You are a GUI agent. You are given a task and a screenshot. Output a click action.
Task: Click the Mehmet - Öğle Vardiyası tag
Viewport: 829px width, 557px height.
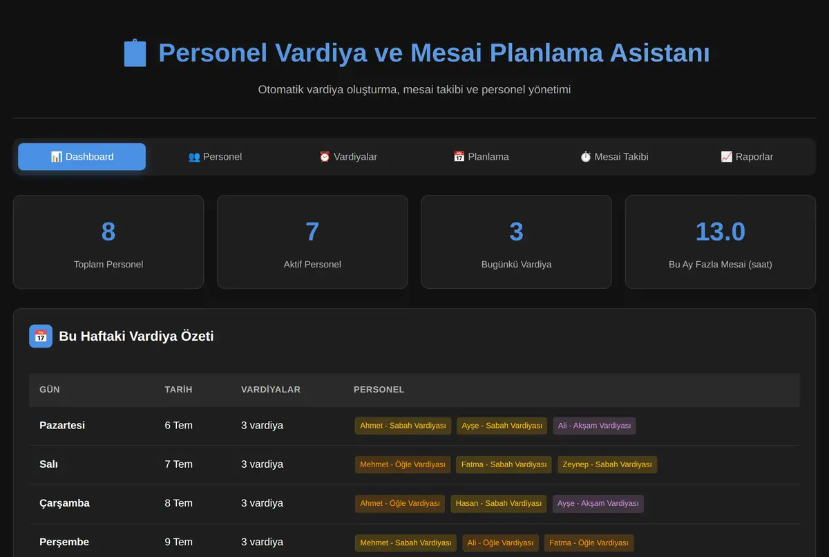(403, 464)
